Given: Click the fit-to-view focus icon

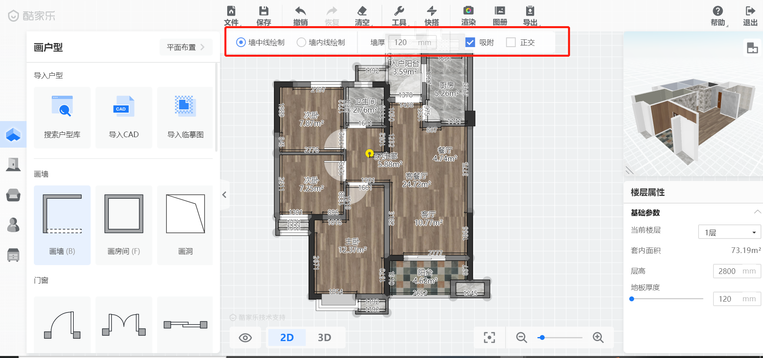Looking at the screenshot, I should click(x=489, y=337).
